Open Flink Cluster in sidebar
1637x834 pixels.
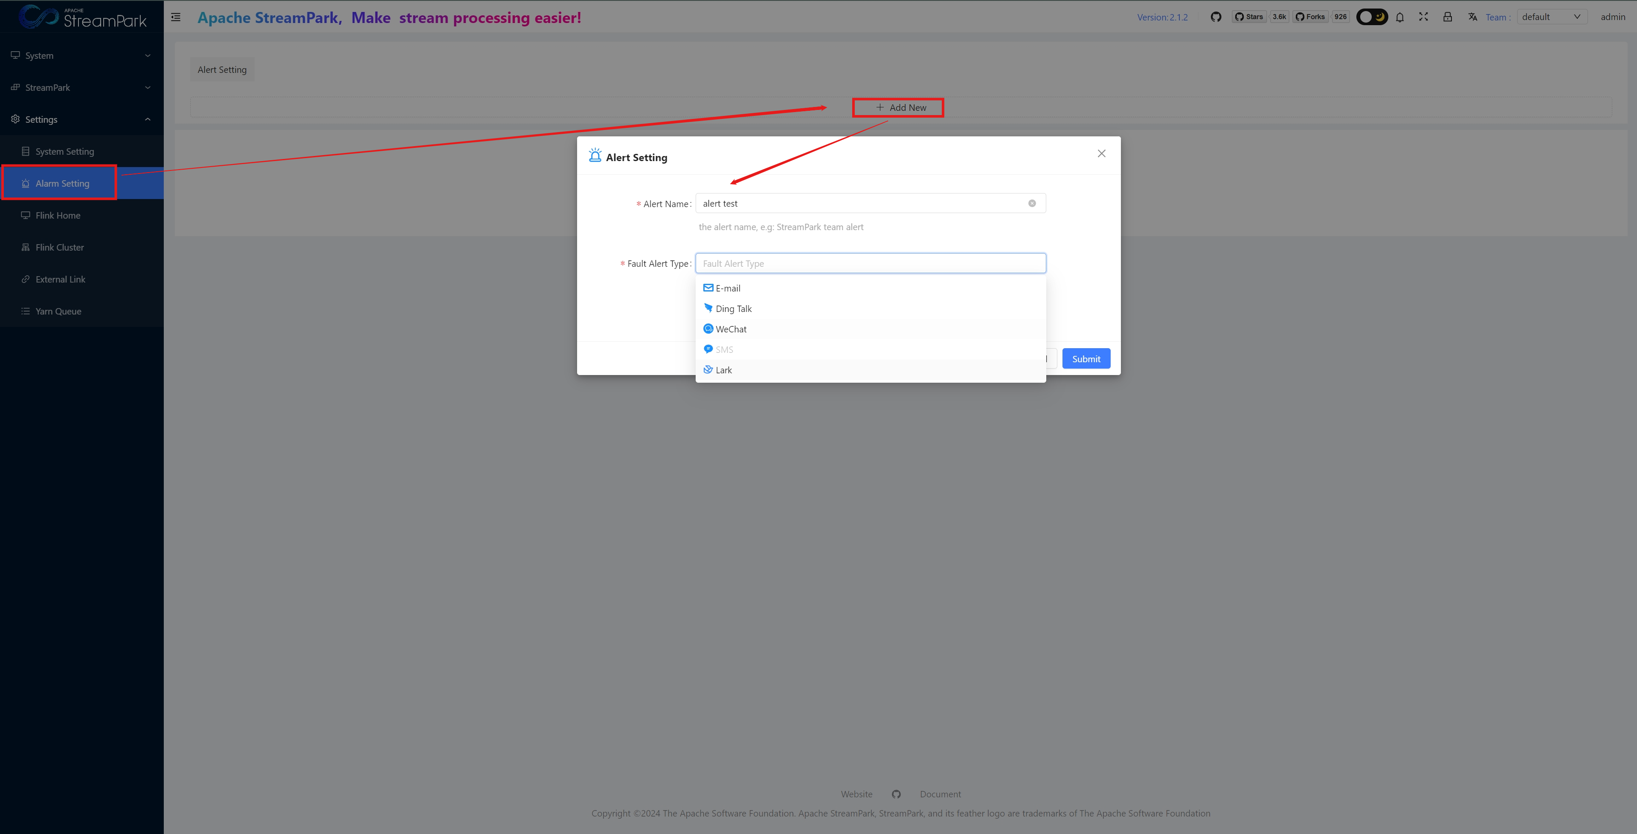click(x=60, y=248)
